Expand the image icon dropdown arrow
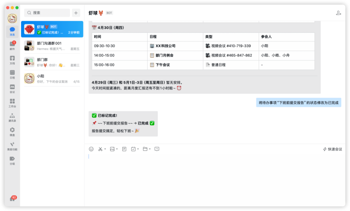This screenshot has width=350, height=211. point(117,149)
